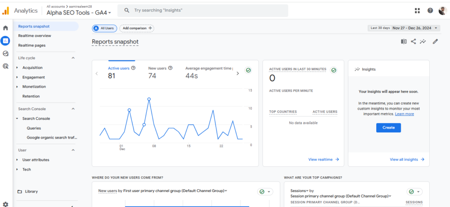Open the check status dropdown on the campaigns card
This screenshot has width=450, height=207.
[x=415, y=192]
